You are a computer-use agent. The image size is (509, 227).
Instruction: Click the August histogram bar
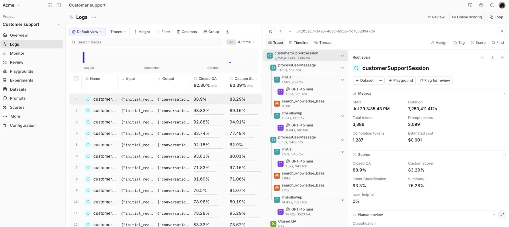pos(83,57)
